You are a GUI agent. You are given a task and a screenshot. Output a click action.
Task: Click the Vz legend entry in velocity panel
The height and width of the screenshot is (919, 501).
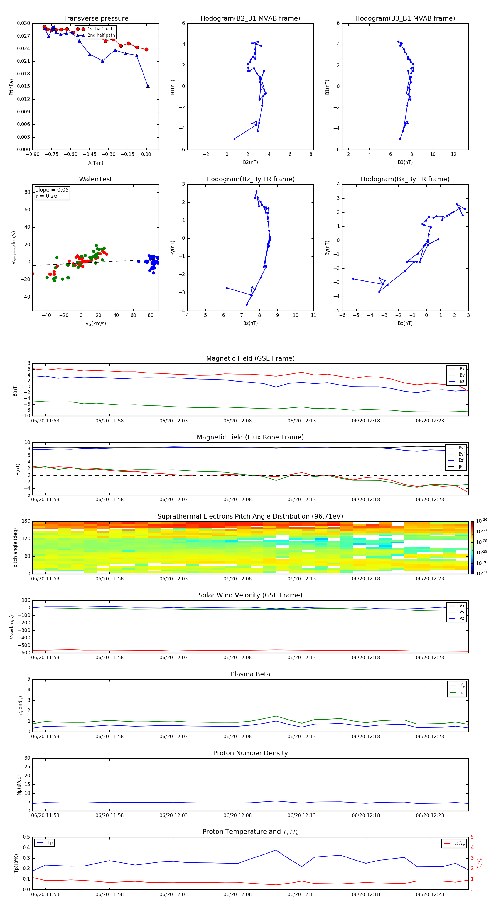pos(457,618)
